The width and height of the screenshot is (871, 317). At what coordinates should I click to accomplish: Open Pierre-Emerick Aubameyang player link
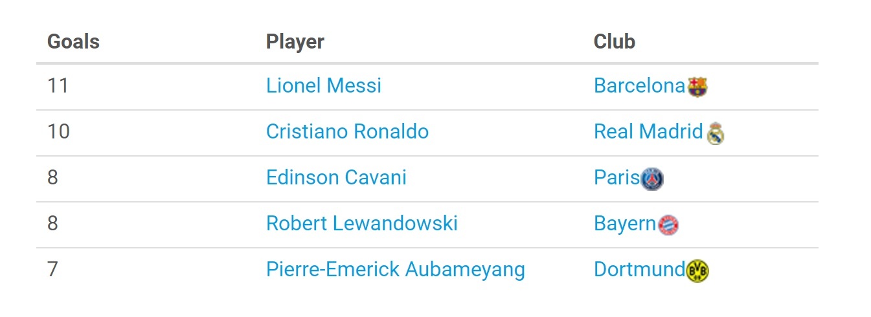pyautogui.click(x=395, y=269)
